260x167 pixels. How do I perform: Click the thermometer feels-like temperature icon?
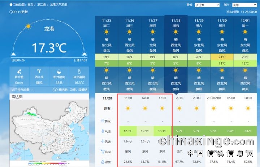(x=79, y=72)
